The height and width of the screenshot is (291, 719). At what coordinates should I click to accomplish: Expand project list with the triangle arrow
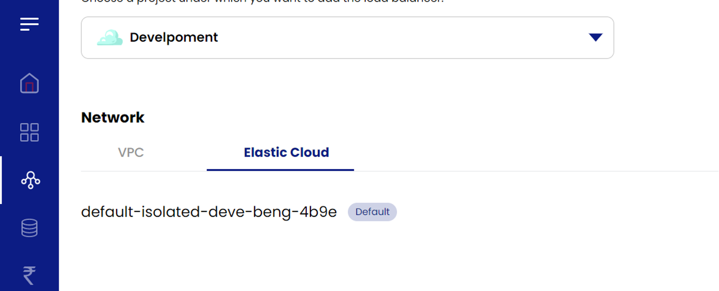click(x=595, y=37)
